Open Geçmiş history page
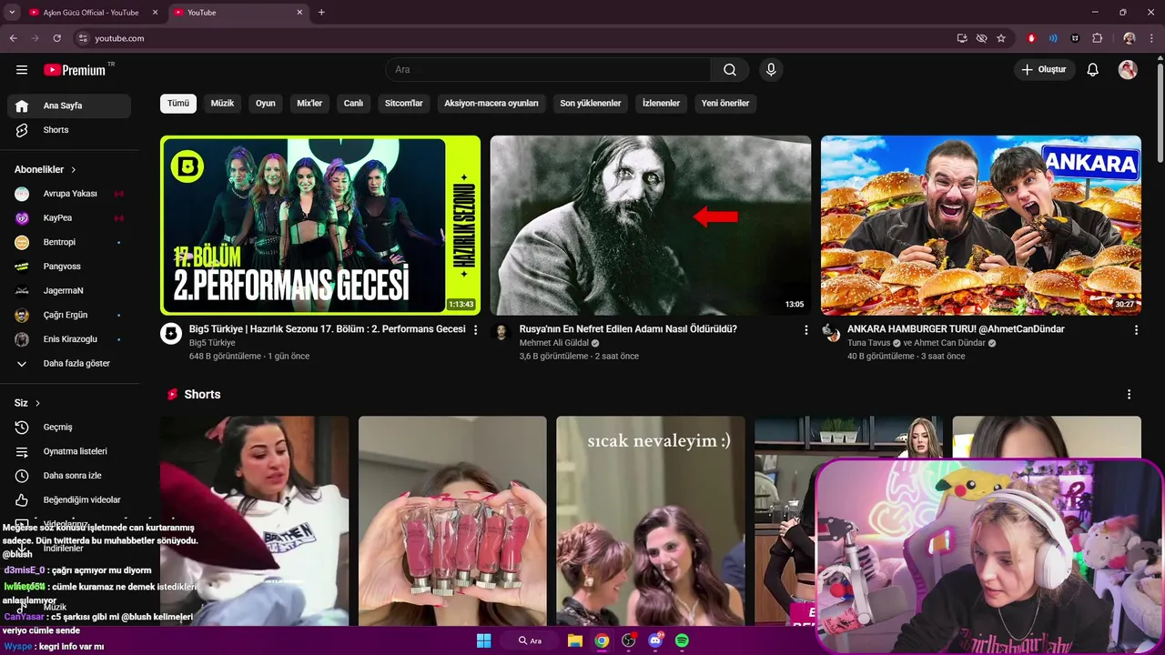Image resolution: width=1165 pixels, height=655 pixels. pyautogui.click(x=69, y=428)
